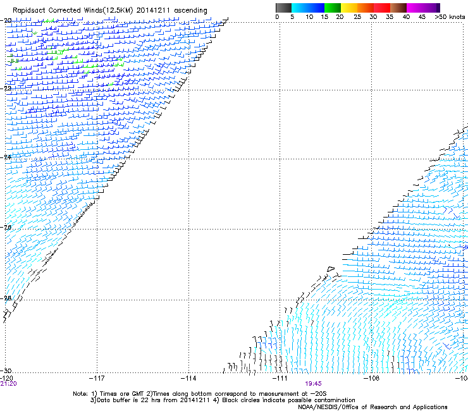This screenshot has width=468, height=411.
Task: Click the '>50 knots' legend label
Action: coord(450,17)
